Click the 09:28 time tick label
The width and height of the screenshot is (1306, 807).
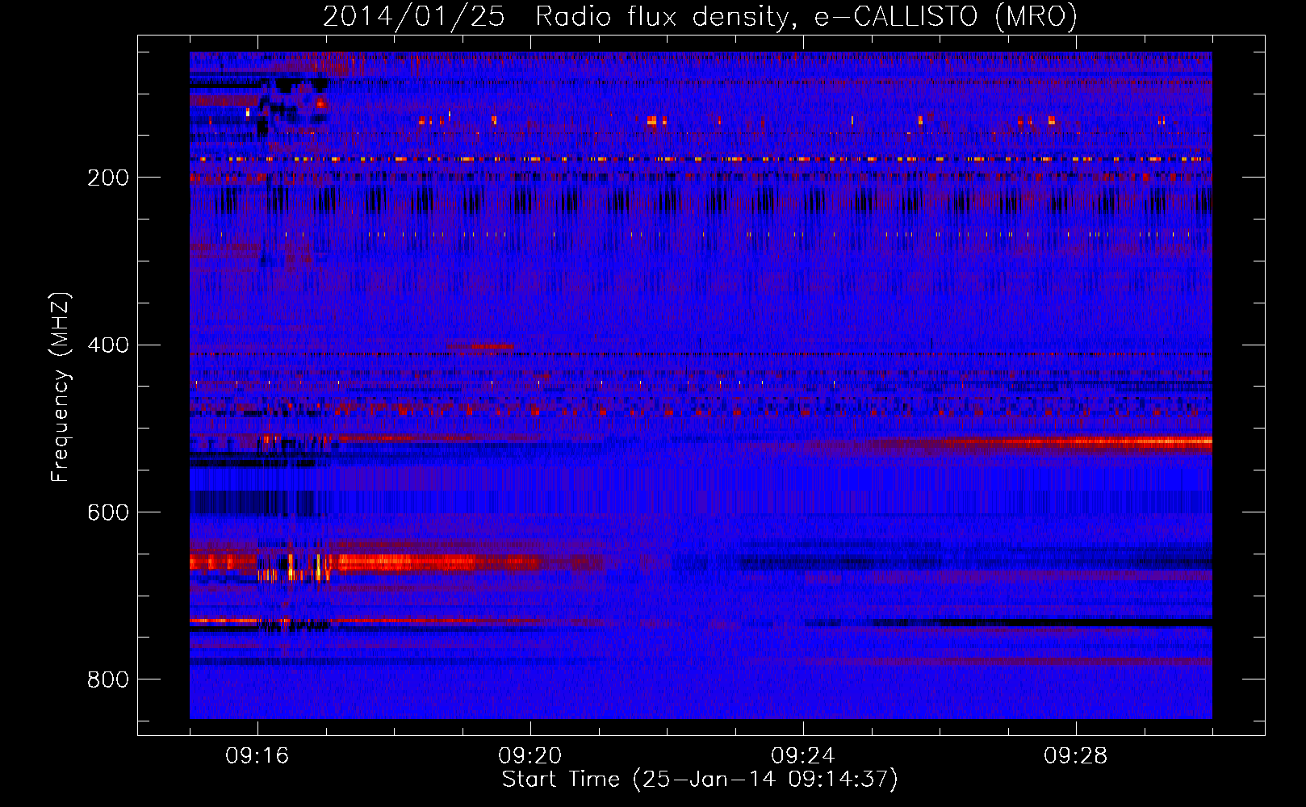[x=1076, y=756]
